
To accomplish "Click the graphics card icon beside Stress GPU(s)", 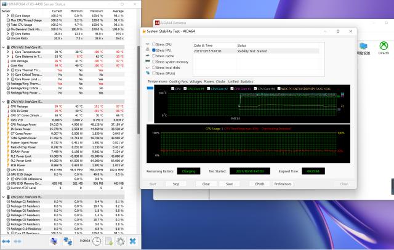I will tap(148, 73).
